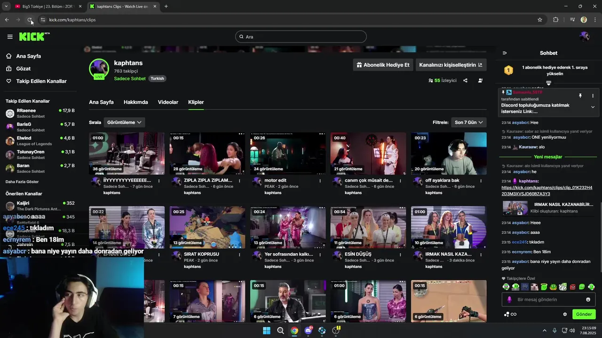The image size is (602, 338).
Task: Open user avatar menu at top right
Action: [x=585, y=37]
